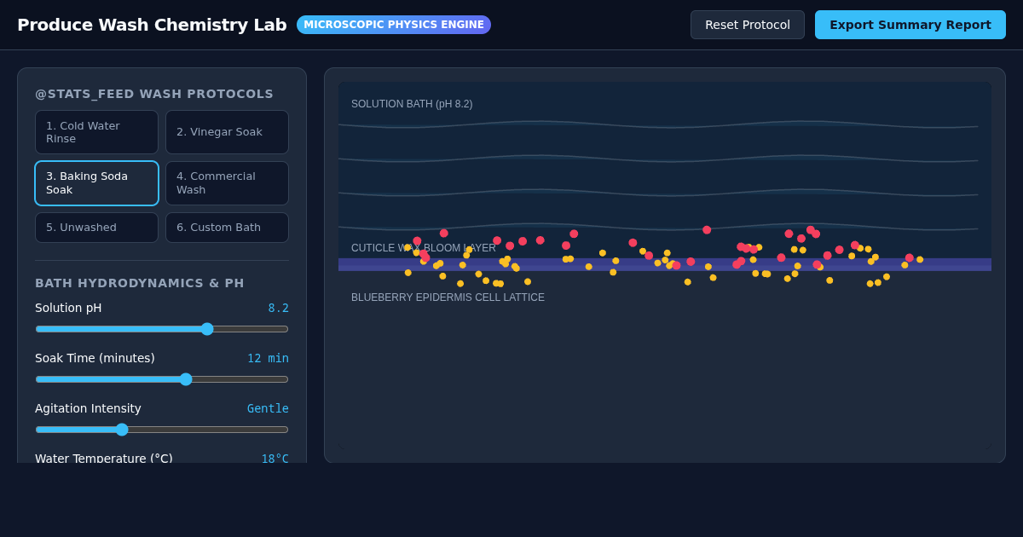
Task: Click the Reset Protocol button
Action: pos(748,25)
